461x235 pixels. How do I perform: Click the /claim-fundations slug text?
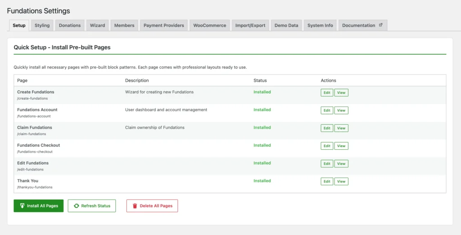coord(32,134)
